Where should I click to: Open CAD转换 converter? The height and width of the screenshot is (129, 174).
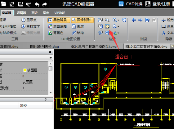131,4
